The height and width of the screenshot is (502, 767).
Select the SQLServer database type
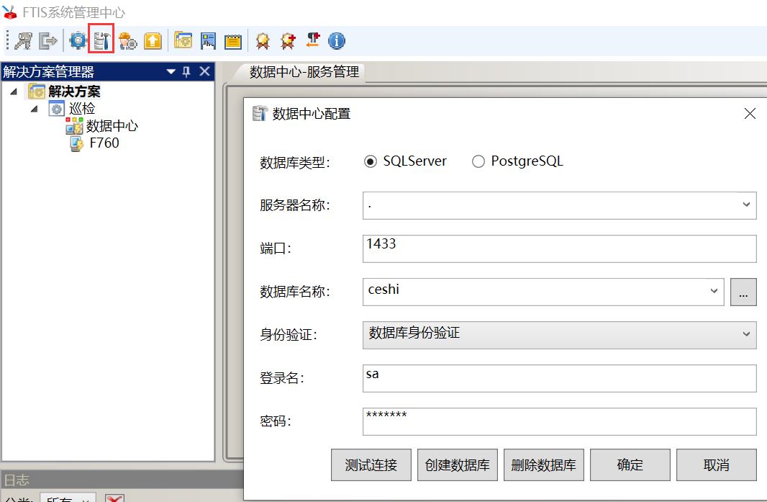point(371,162)
